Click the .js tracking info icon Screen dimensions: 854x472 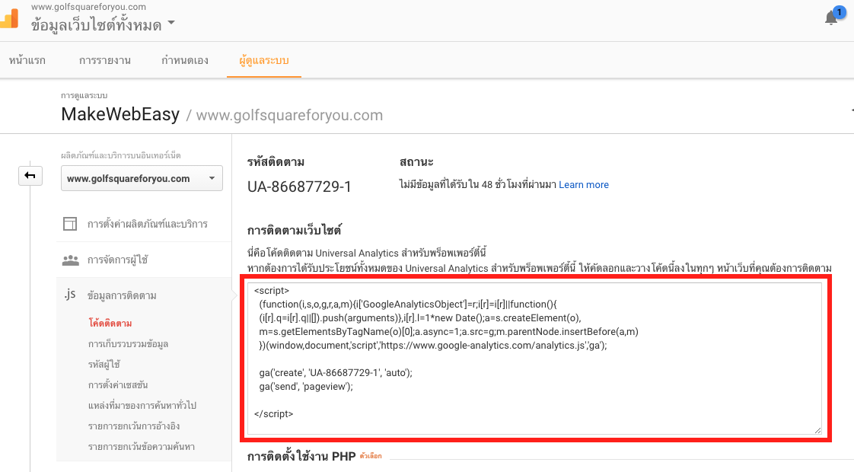[x=70, y=295]
